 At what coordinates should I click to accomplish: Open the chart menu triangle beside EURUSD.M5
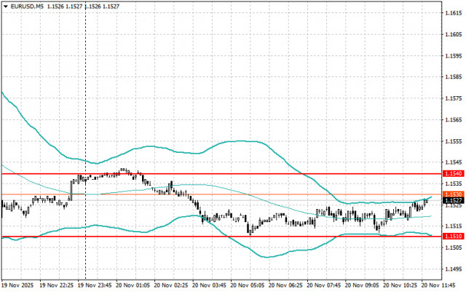click(5, 7)
